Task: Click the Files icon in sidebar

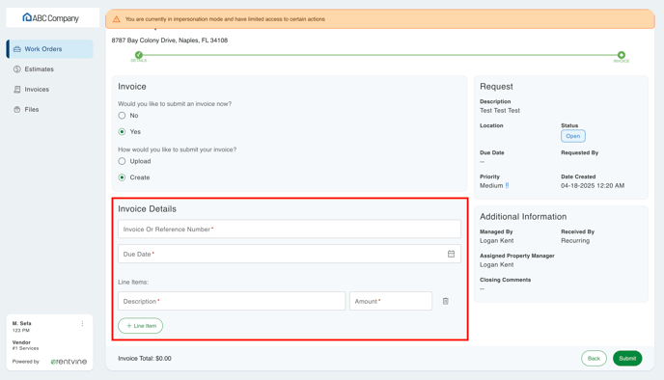Action: click(x=17, y=109)
